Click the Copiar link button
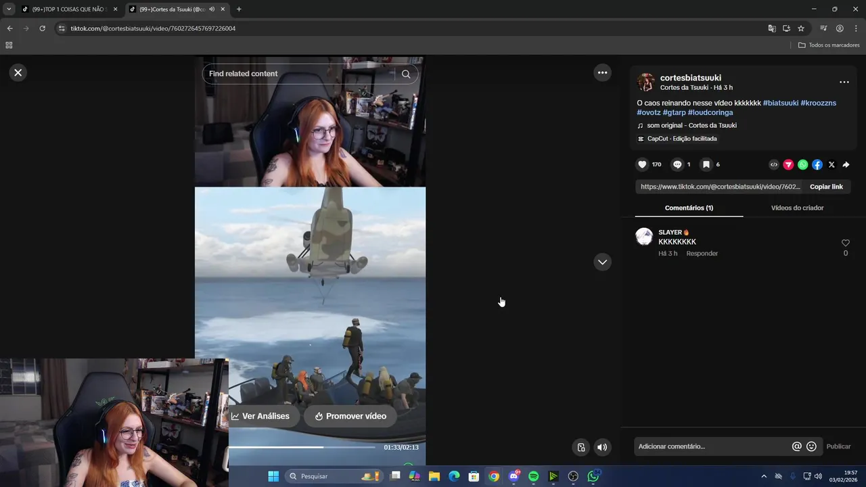The height and width of the screenshot is (487, 866). point(826,187)
